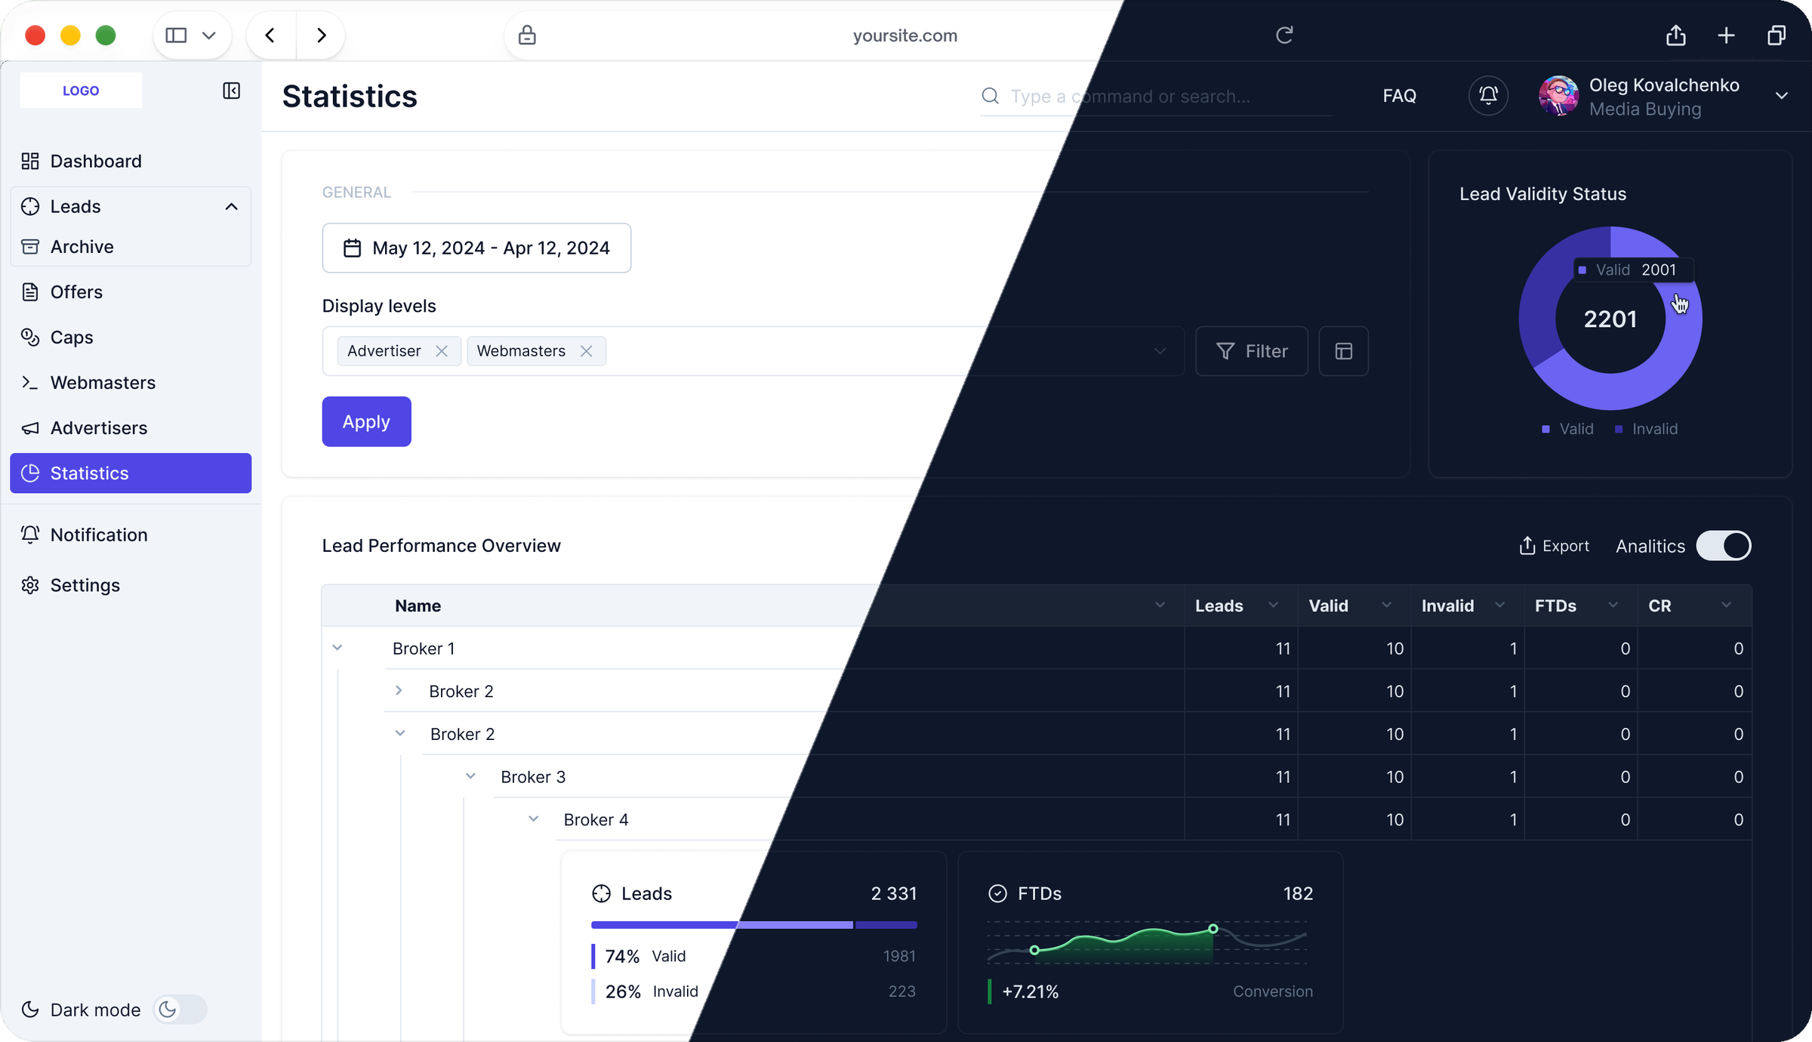
Task: Click the browser sidebar toggle icon
Action: point(176,35)
